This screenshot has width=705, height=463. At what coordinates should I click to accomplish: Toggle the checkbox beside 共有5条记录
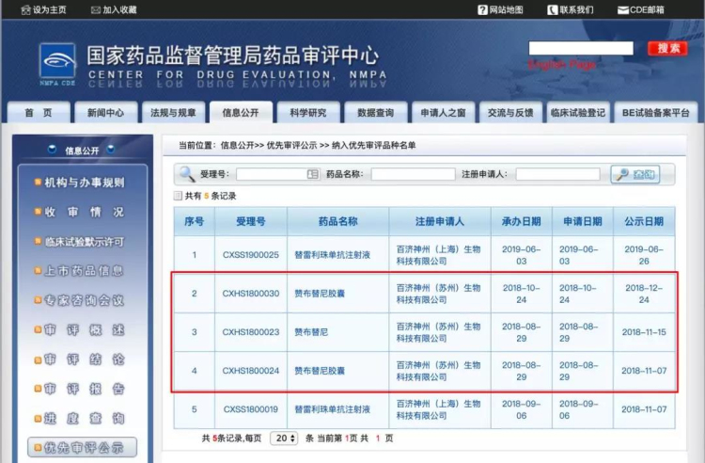179,196
